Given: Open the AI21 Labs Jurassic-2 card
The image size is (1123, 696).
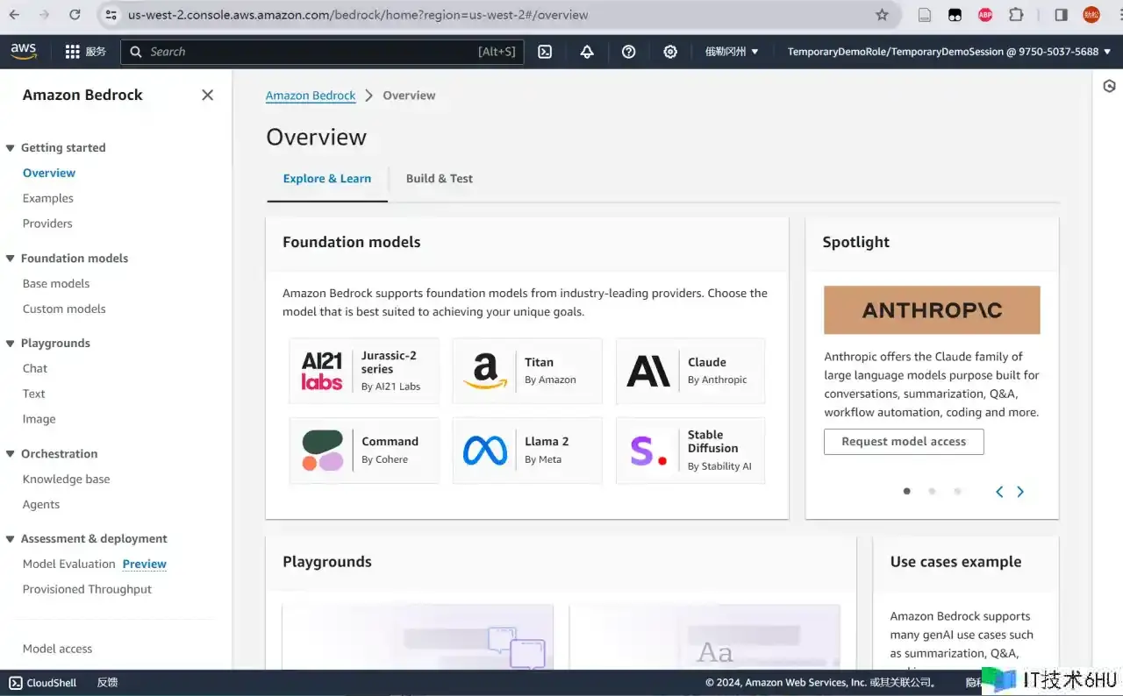Looking at the screenshot, I should coord(364,371).
